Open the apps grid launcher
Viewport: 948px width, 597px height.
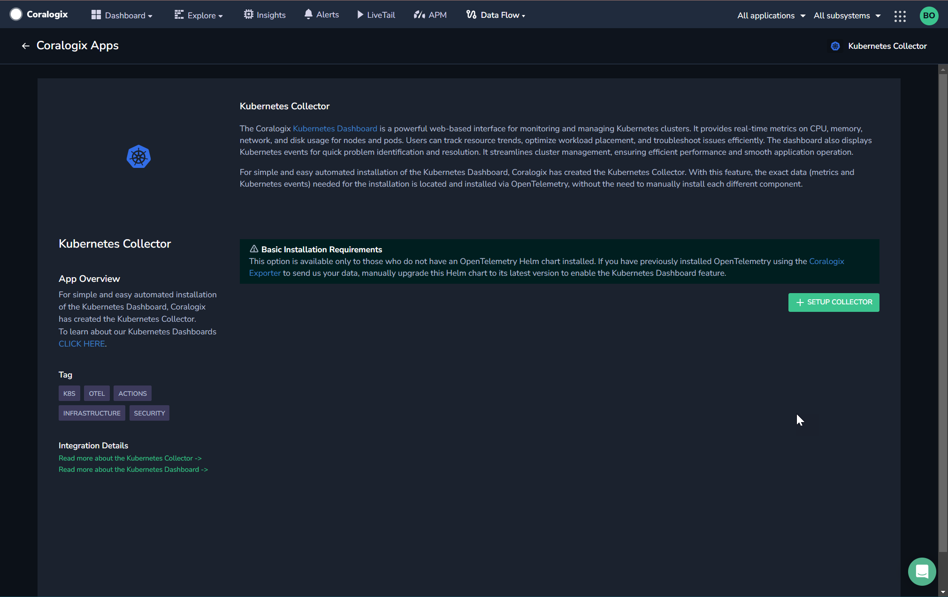[x=900, y=16]
